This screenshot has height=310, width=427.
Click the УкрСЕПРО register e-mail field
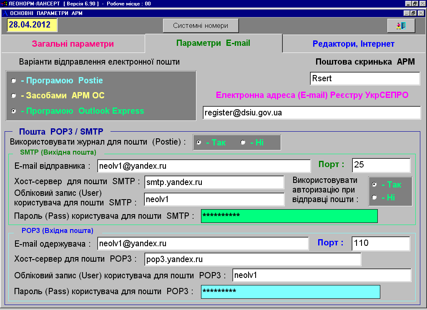click(x=312, y=112)
